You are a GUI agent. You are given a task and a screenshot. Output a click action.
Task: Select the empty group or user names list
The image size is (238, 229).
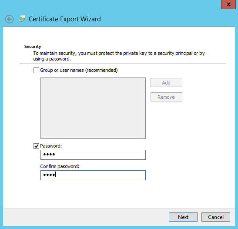[93, 108]
